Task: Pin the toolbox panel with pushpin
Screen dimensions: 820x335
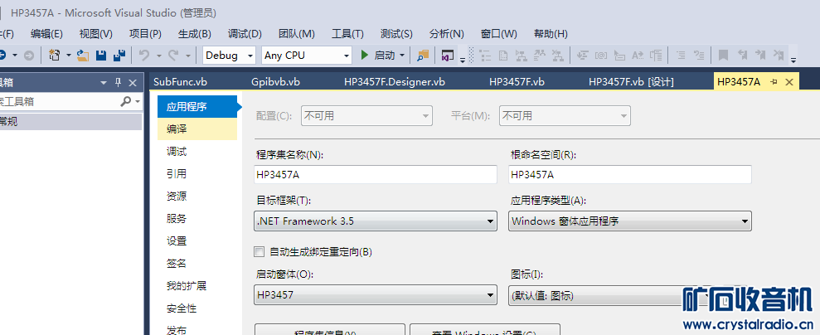Action: pyautogui.click(x=119, y=83)
